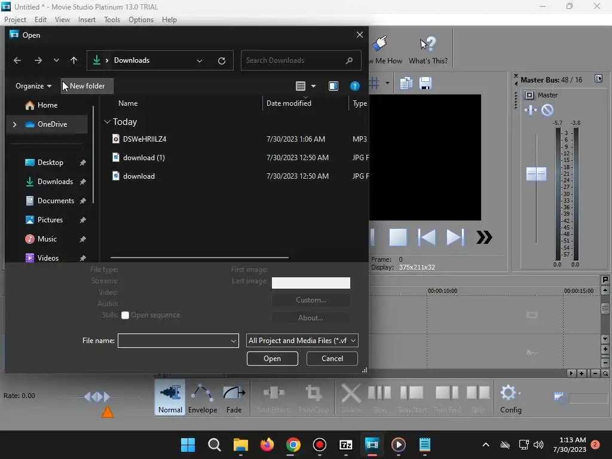The height and width of the screenshot is (459, 612).
Task: Open the View menu
Action: point(62,20)
